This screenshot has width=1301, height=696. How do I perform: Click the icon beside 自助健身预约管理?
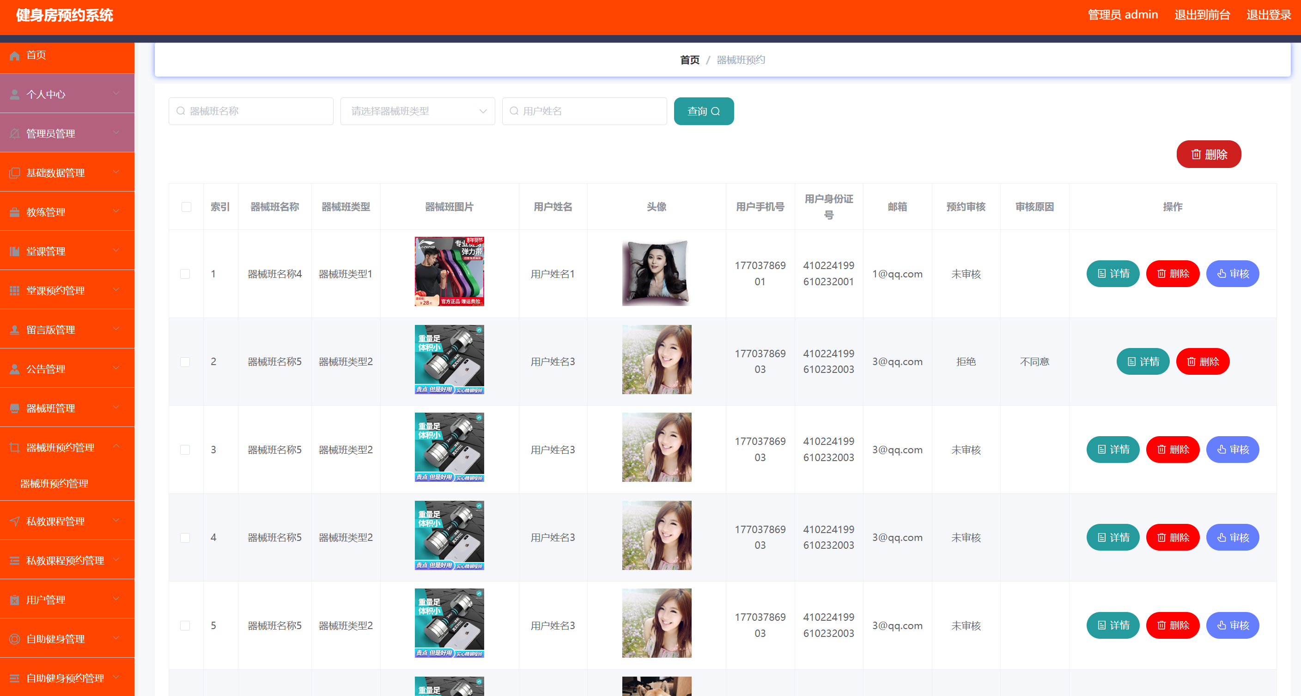coord(15,678)
